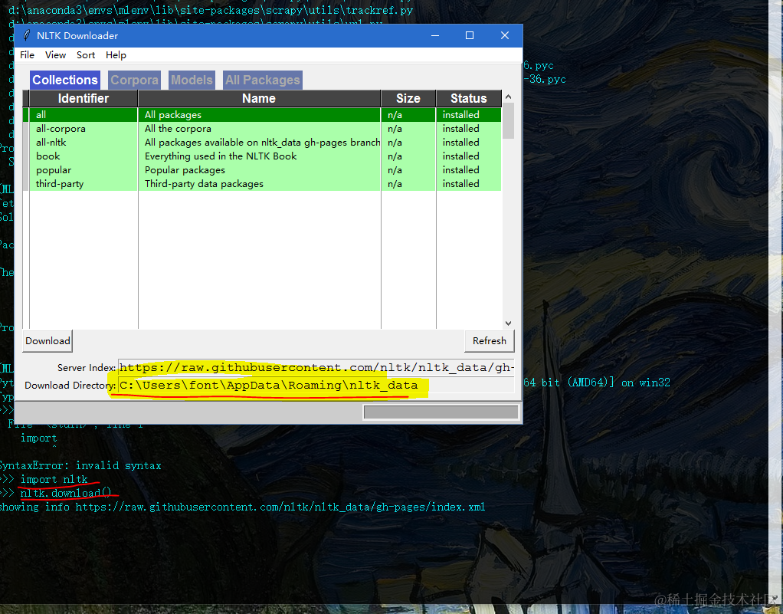
Task: Click 'on win32' text in terminal
Action: 646,383
